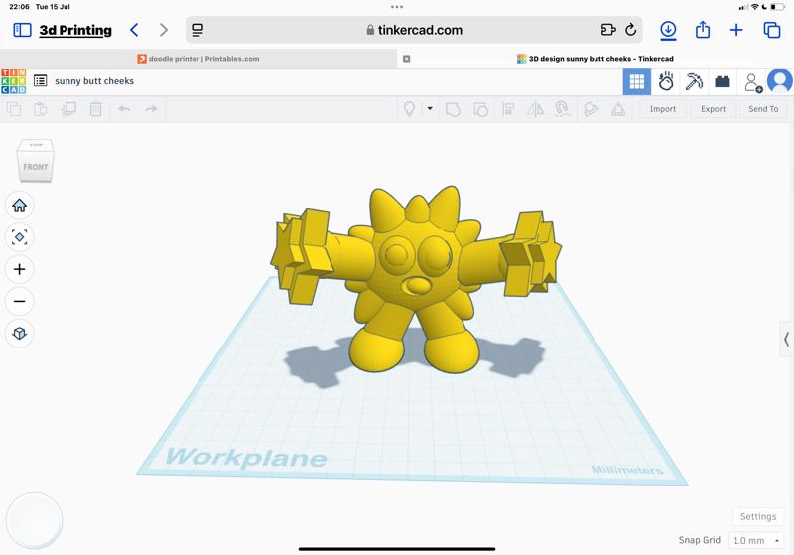This screenshot has width=794, height=555.
Task: Open Blocks pickaxe mode
Action: (694, 81)
